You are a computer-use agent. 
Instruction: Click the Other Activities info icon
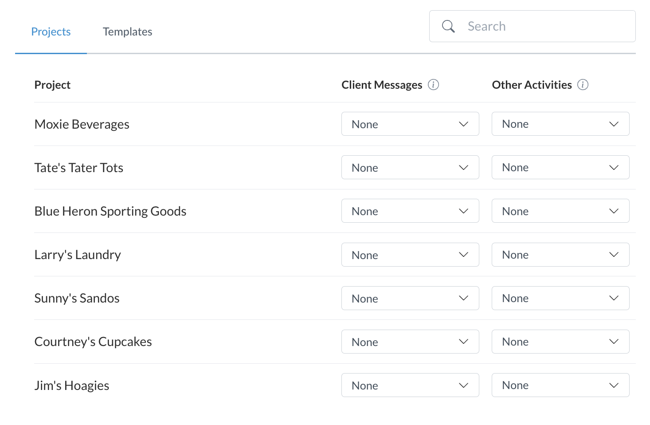pos(583,85)
